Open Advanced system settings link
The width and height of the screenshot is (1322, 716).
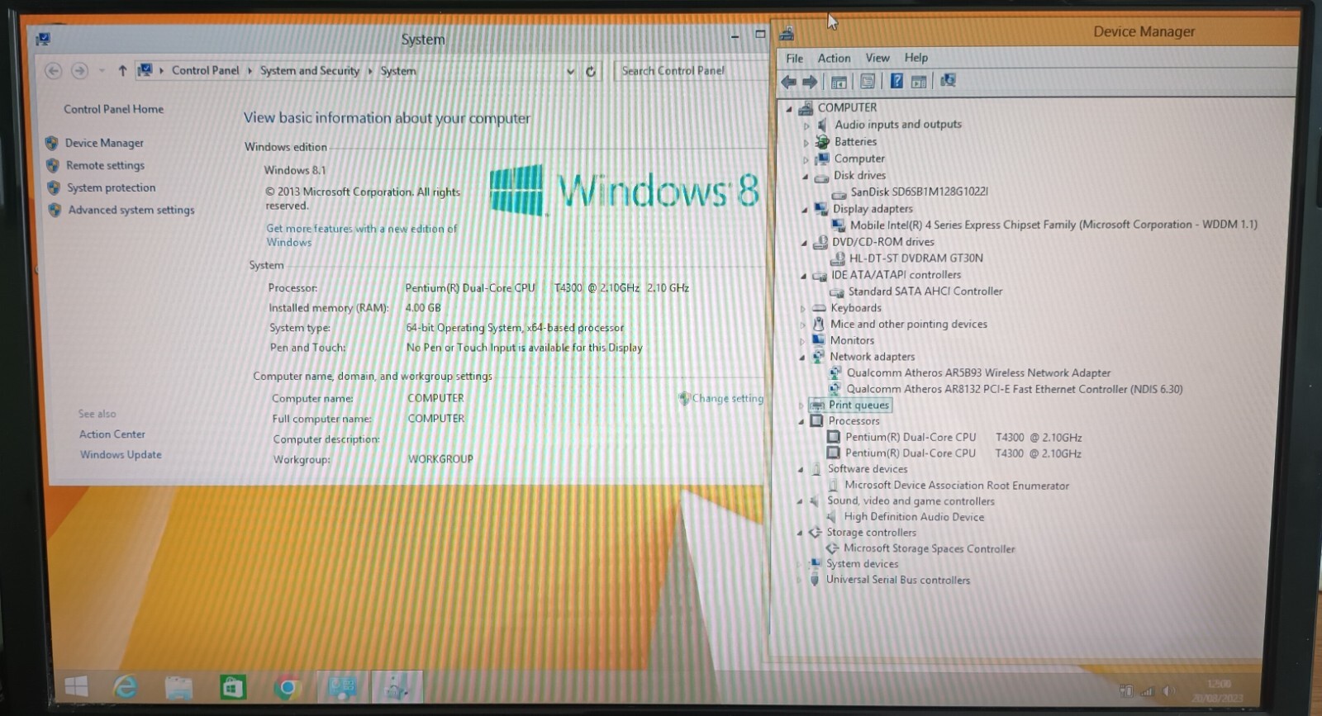pos(131,210)
